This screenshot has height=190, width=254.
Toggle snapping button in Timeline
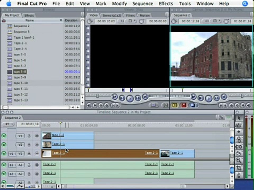click(228, 117)
